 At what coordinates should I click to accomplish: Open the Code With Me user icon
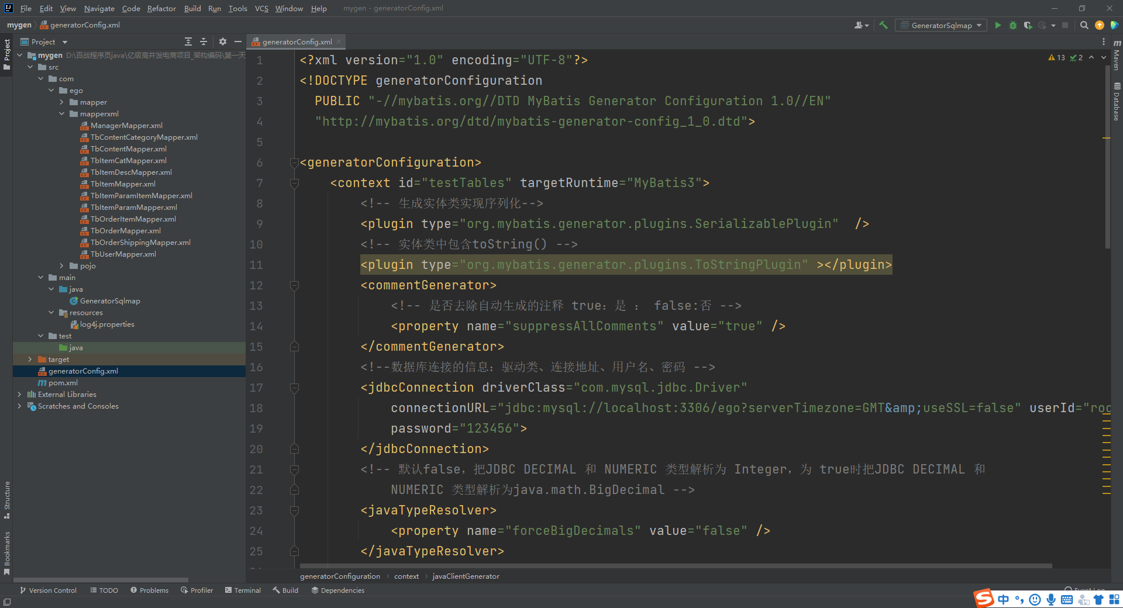[x=861, y=25]
